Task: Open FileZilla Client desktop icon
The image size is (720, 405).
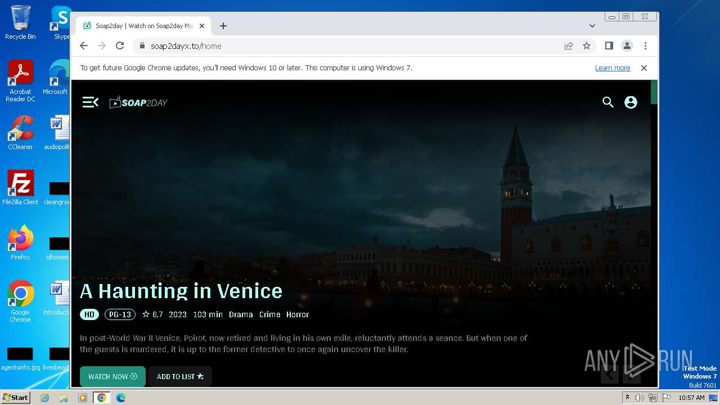Action: click(x=20, y=188)
